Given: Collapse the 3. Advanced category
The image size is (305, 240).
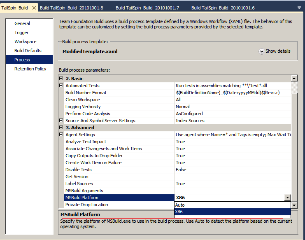Looking at the screenshot, I should [61, 127].
